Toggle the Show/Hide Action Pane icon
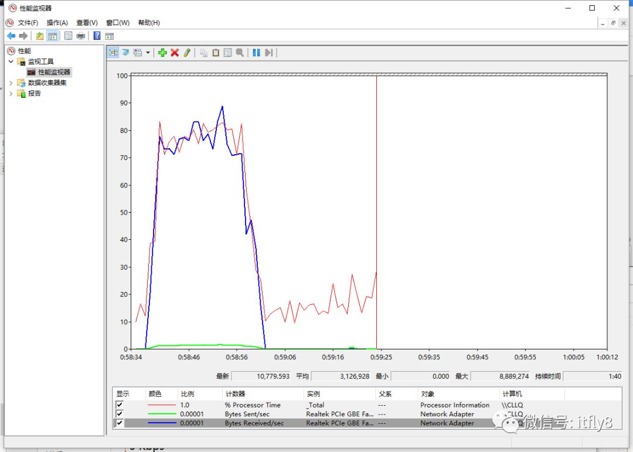The width and height of the screenshot is (633, 452). click(110, 36)
